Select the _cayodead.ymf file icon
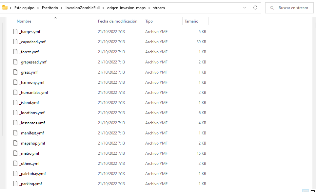Image resolution: width=316 pixels, height=192 pixels. (x=15, y=42)
